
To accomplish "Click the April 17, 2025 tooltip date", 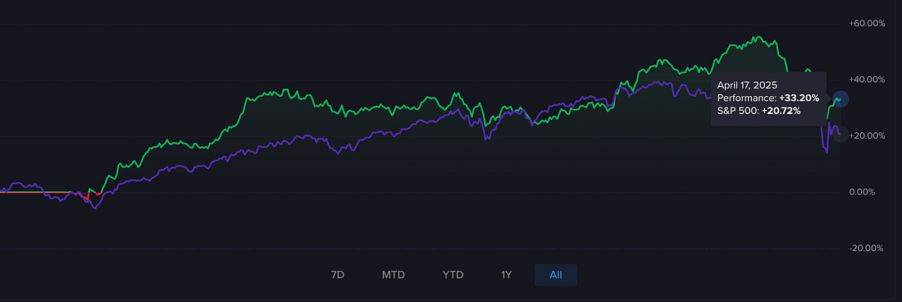I will pyautogui.click(x=747, y=85).
